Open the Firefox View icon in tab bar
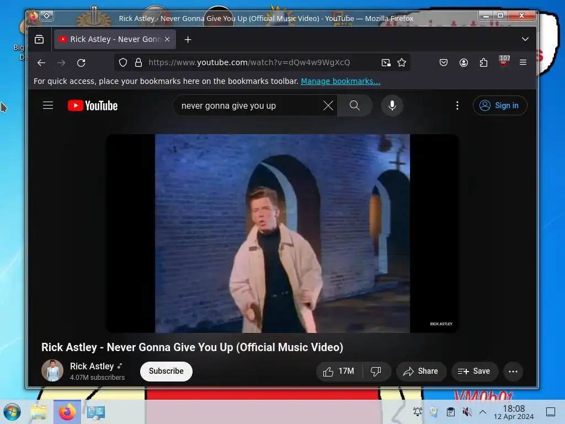Image resolution: width=565 pixels, height=424 pixels. coord(39,39)
